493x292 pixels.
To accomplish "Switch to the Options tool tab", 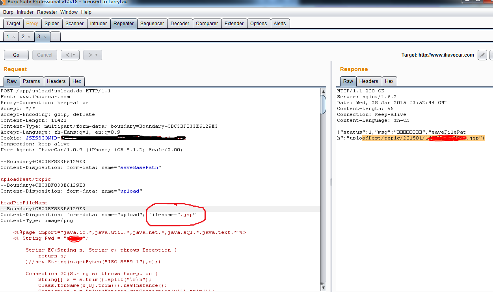I will [259, 24].
